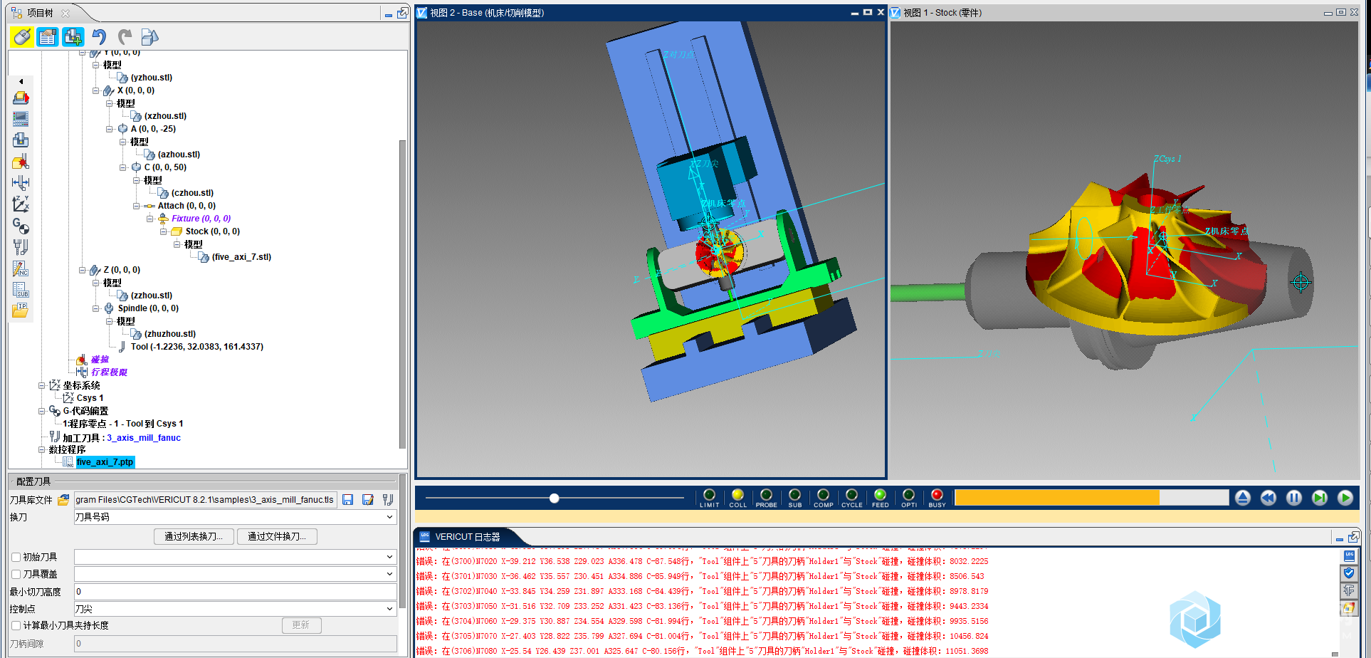Click the CNC machine icon in the left sidebar
The height and width of the screenshot is (658, 1371).
click(x=21, y=140)
